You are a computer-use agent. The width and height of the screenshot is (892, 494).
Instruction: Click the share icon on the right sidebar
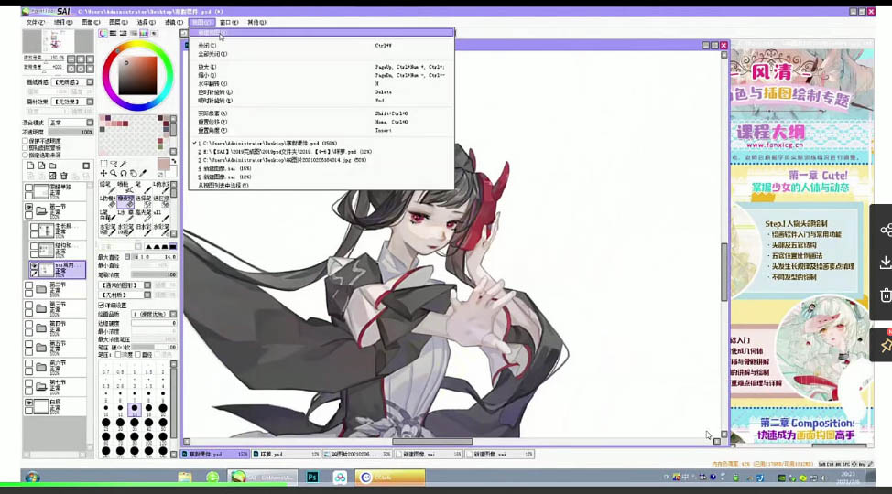tap(886, 230)
